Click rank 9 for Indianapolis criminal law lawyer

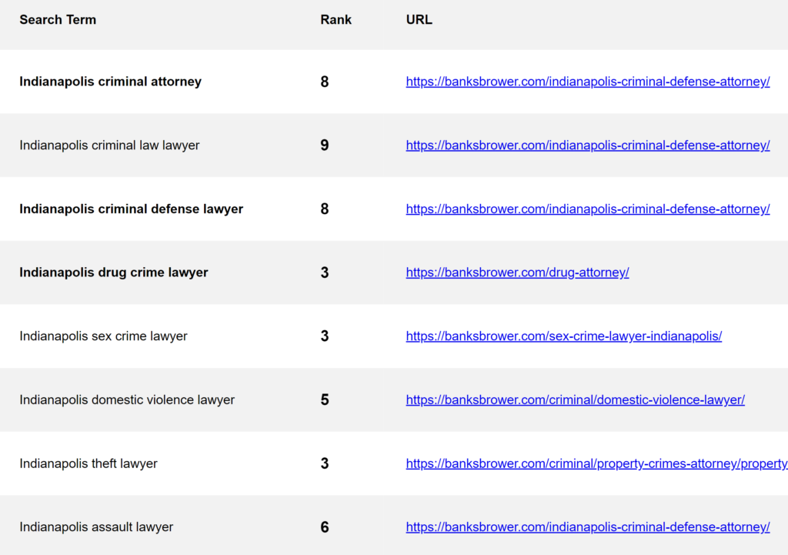[x=325, y=145]
